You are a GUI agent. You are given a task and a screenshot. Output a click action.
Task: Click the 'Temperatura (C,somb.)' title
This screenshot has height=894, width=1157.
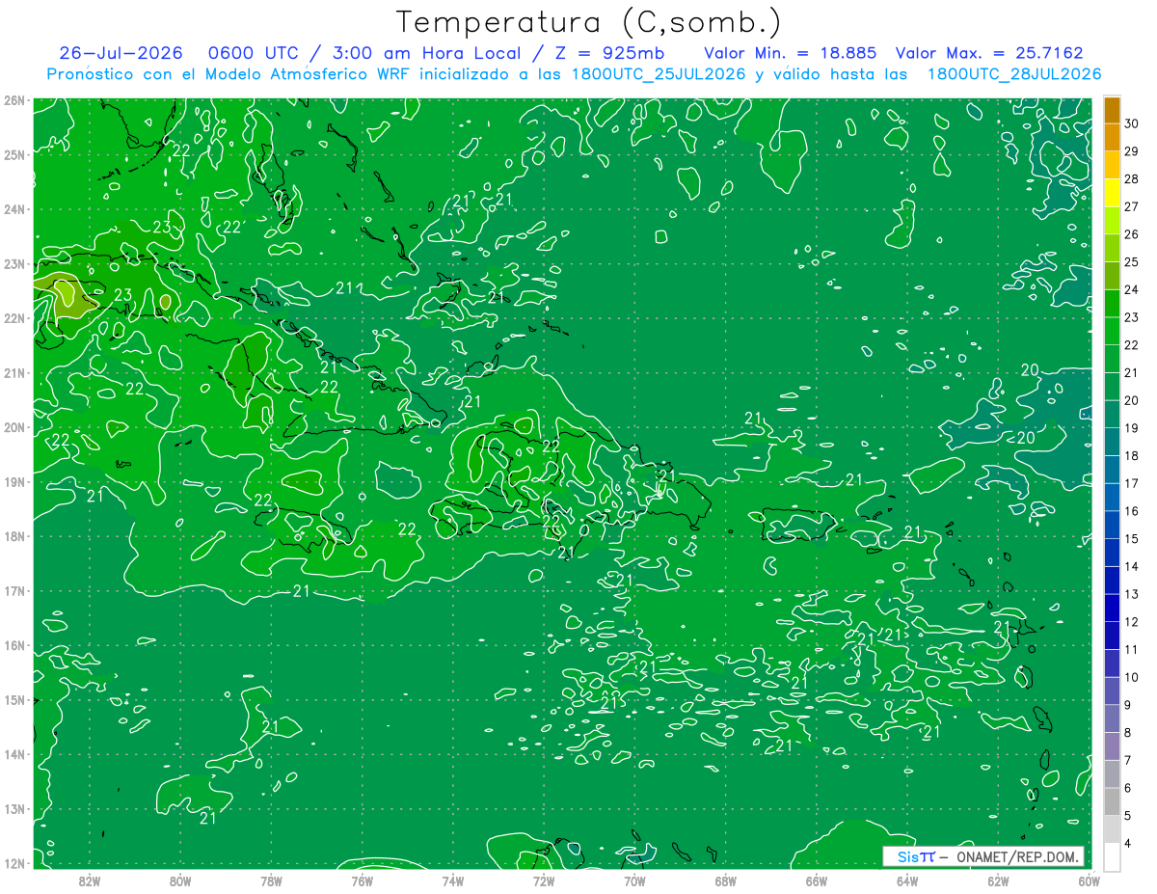589,22
